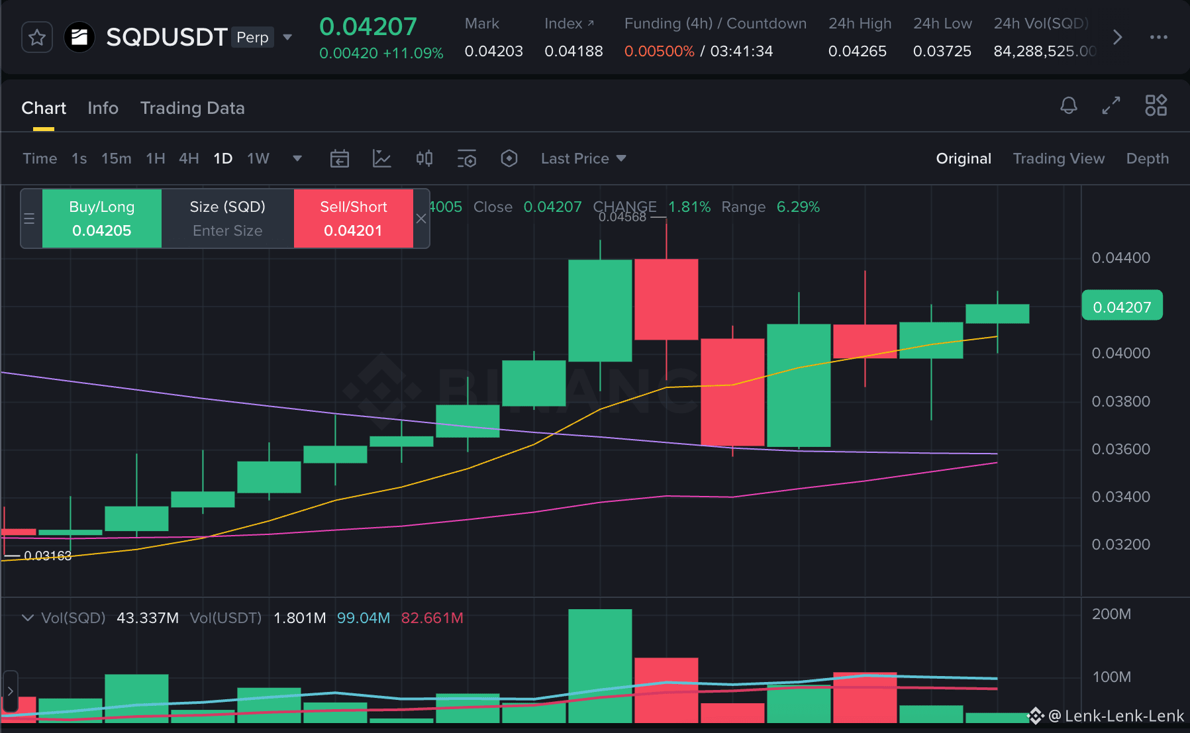1190x733 pixels.
Task: Click the Close 0.04207 value
Action: point(552,207)
